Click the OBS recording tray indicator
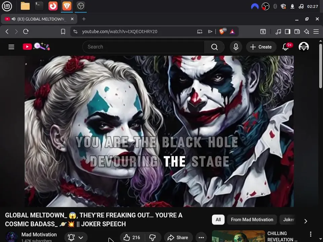The height and width of the screenshot is (242, 323). [265, 6]
